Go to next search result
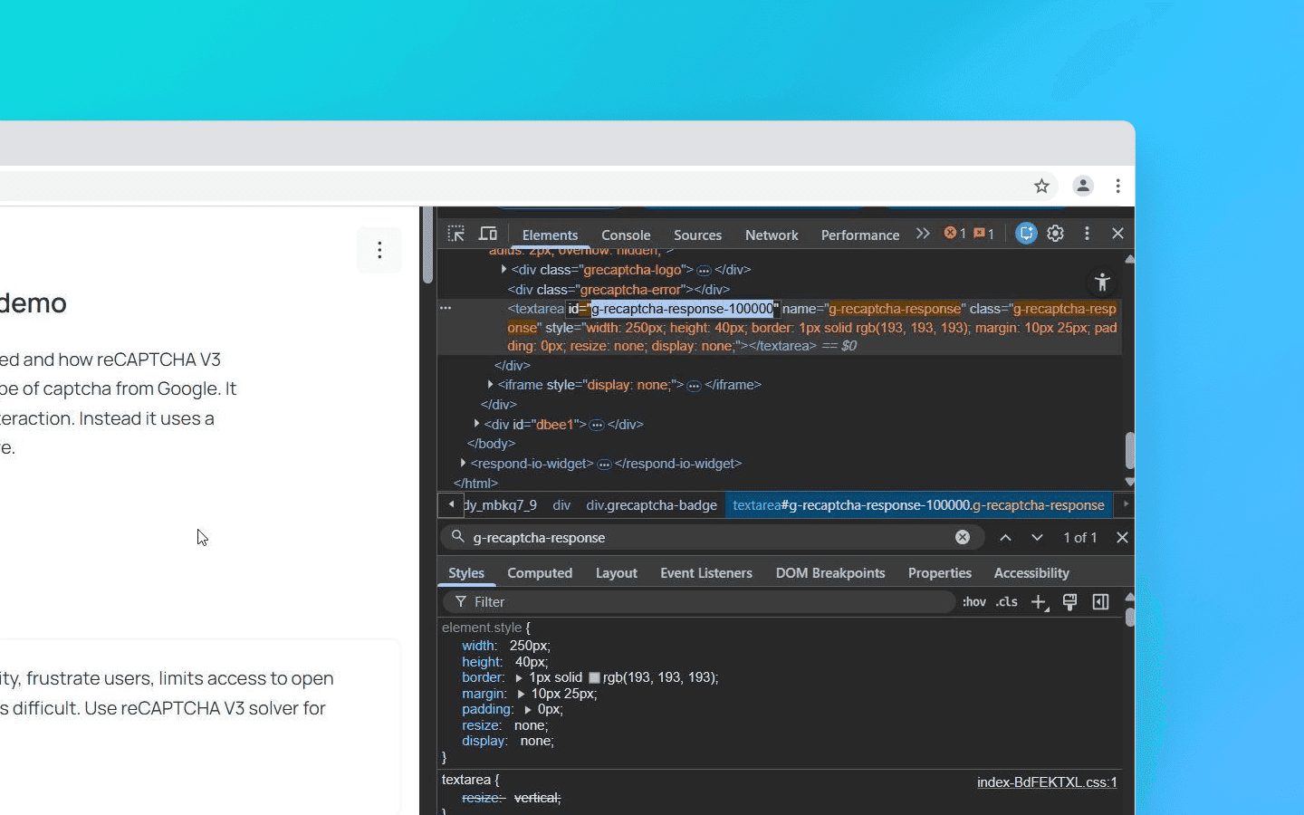The width and height of the screenshot is (1304, 815). point(1037,537)
